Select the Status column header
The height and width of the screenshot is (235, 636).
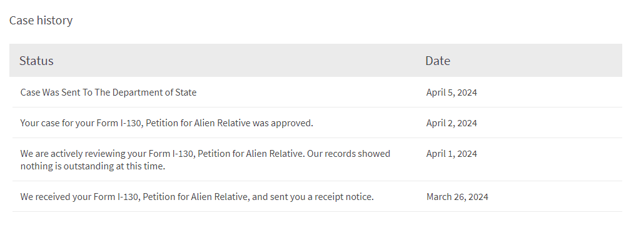[x=36, y=61]
